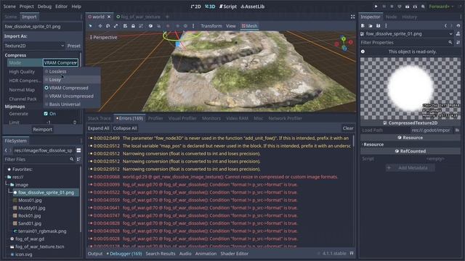
Task: Open the Editor menu
Action: tap(61, 7)
